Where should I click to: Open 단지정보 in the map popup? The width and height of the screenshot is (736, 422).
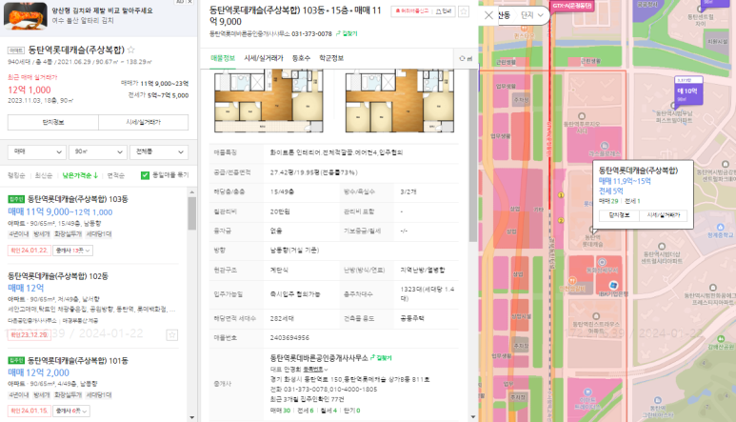(x=619, y=215)
